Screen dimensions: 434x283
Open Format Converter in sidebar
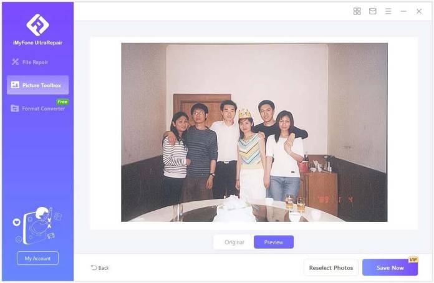pos(37,108)
